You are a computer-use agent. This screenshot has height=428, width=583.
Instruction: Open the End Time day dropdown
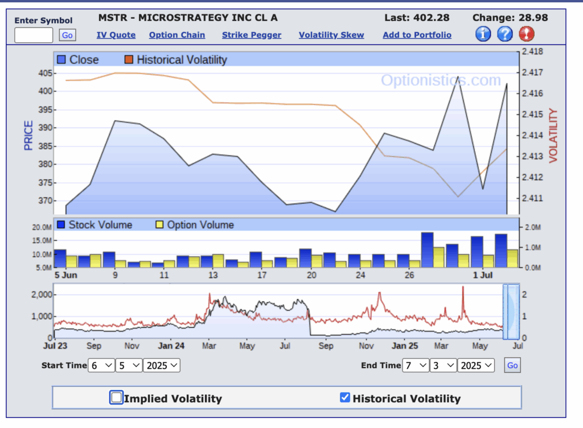(x=443, y=365)
